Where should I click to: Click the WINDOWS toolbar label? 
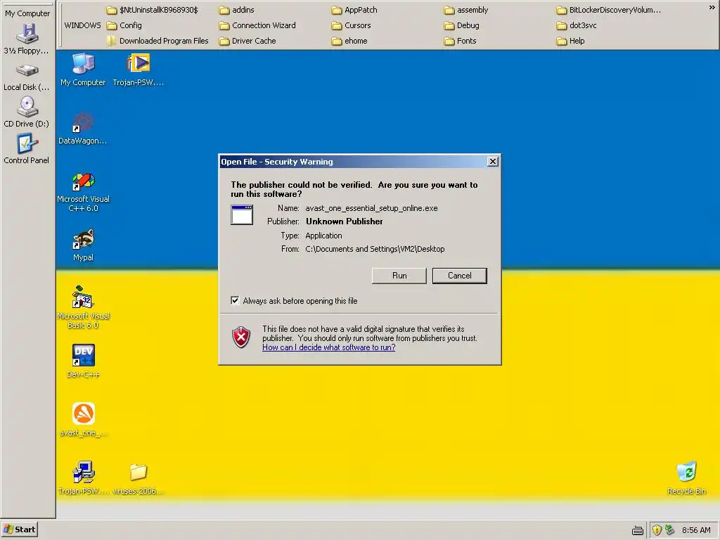[83, 25]
